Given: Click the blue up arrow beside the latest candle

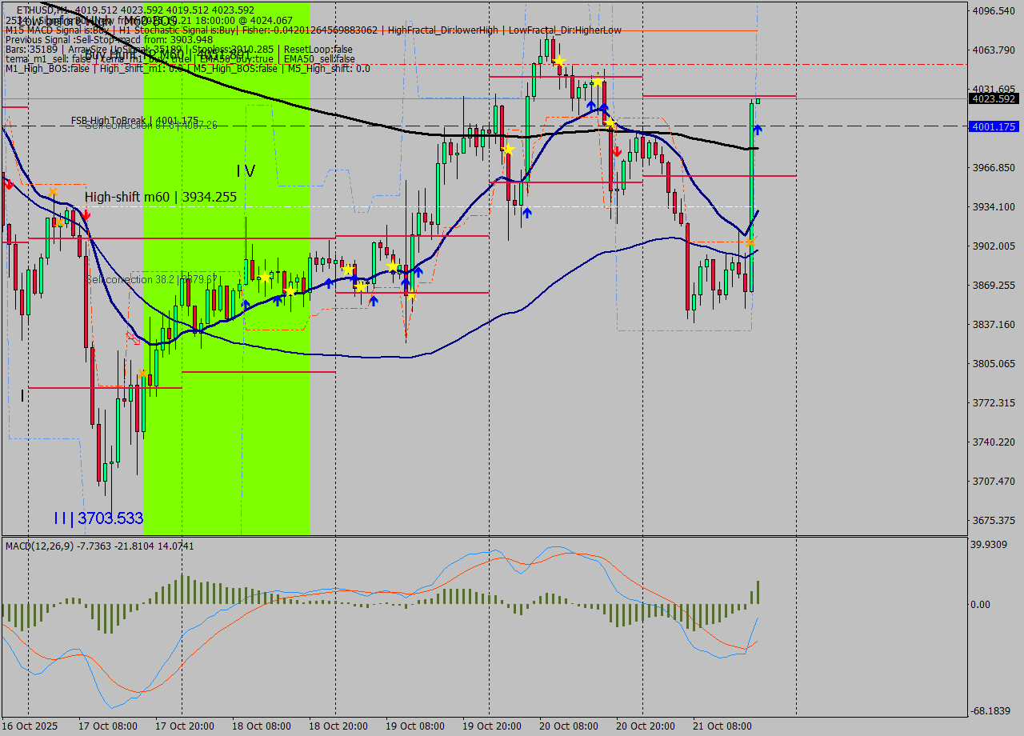Looking at the screenshot, I should point(757,129).
